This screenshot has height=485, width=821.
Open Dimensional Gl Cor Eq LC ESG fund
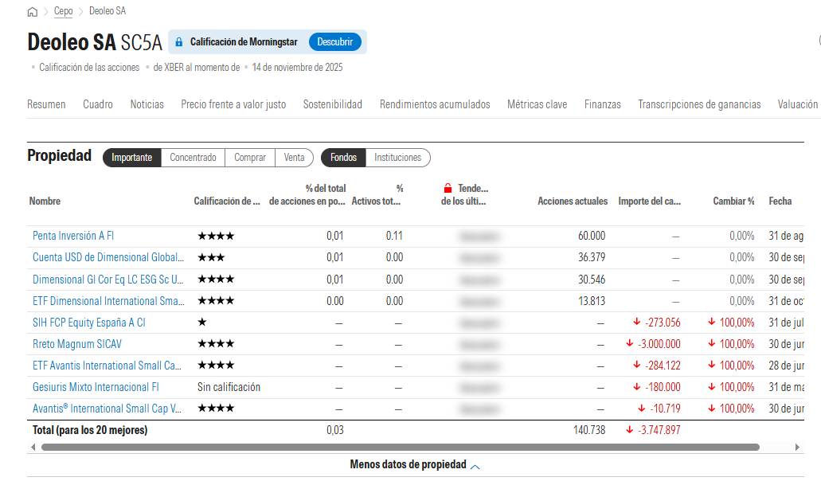click(108, 280)
